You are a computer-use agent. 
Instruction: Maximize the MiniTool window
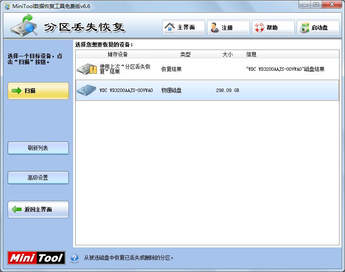click(316, 5)
